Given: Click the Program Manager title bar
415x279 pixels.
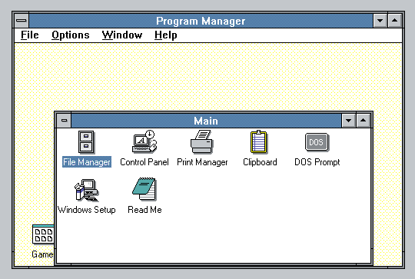Looking at the screenshot, I should 201,21.
